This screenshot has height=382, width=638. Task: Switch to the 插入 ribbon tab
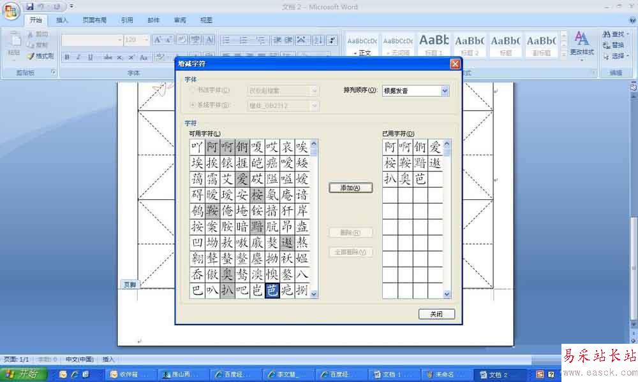pyautogui.click(x=62, y=20)
